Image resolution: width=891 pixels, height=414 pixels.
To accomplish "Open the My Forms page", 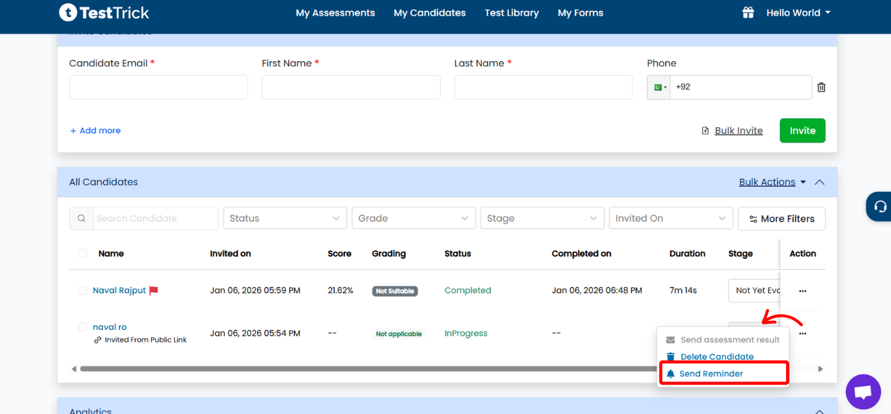I will (581, 12).
